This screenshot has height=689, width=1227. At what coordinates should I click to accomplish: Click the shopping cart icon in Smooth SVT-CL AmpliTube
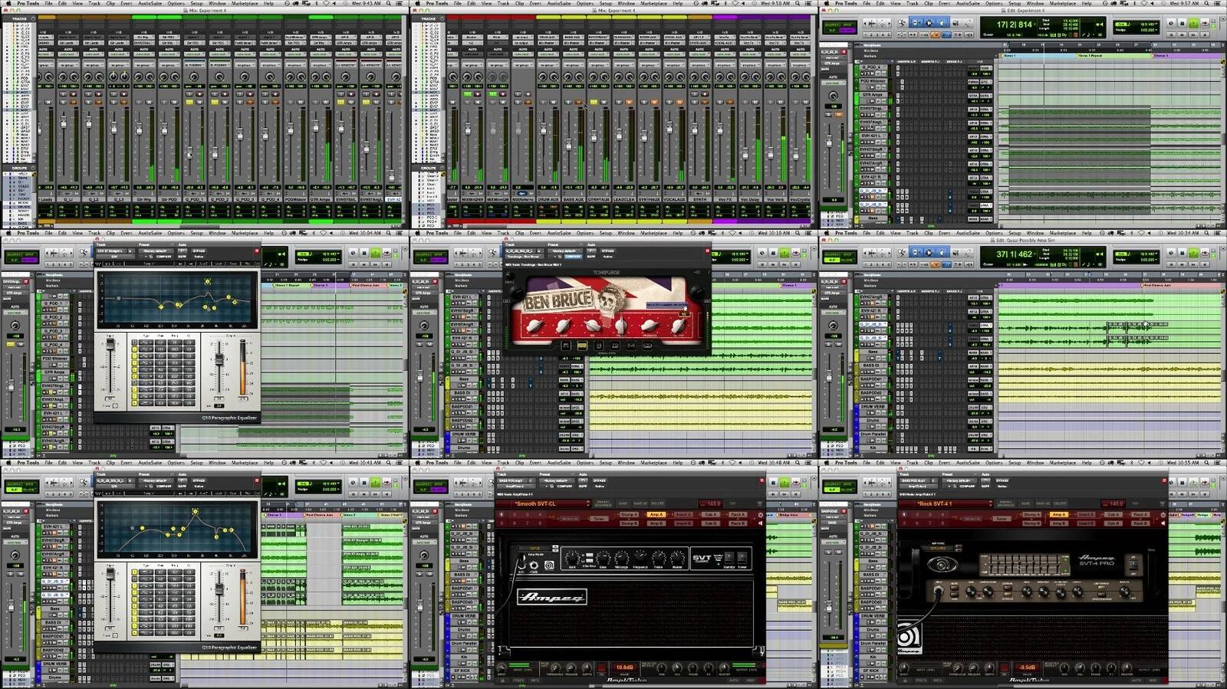click(759, 504)
